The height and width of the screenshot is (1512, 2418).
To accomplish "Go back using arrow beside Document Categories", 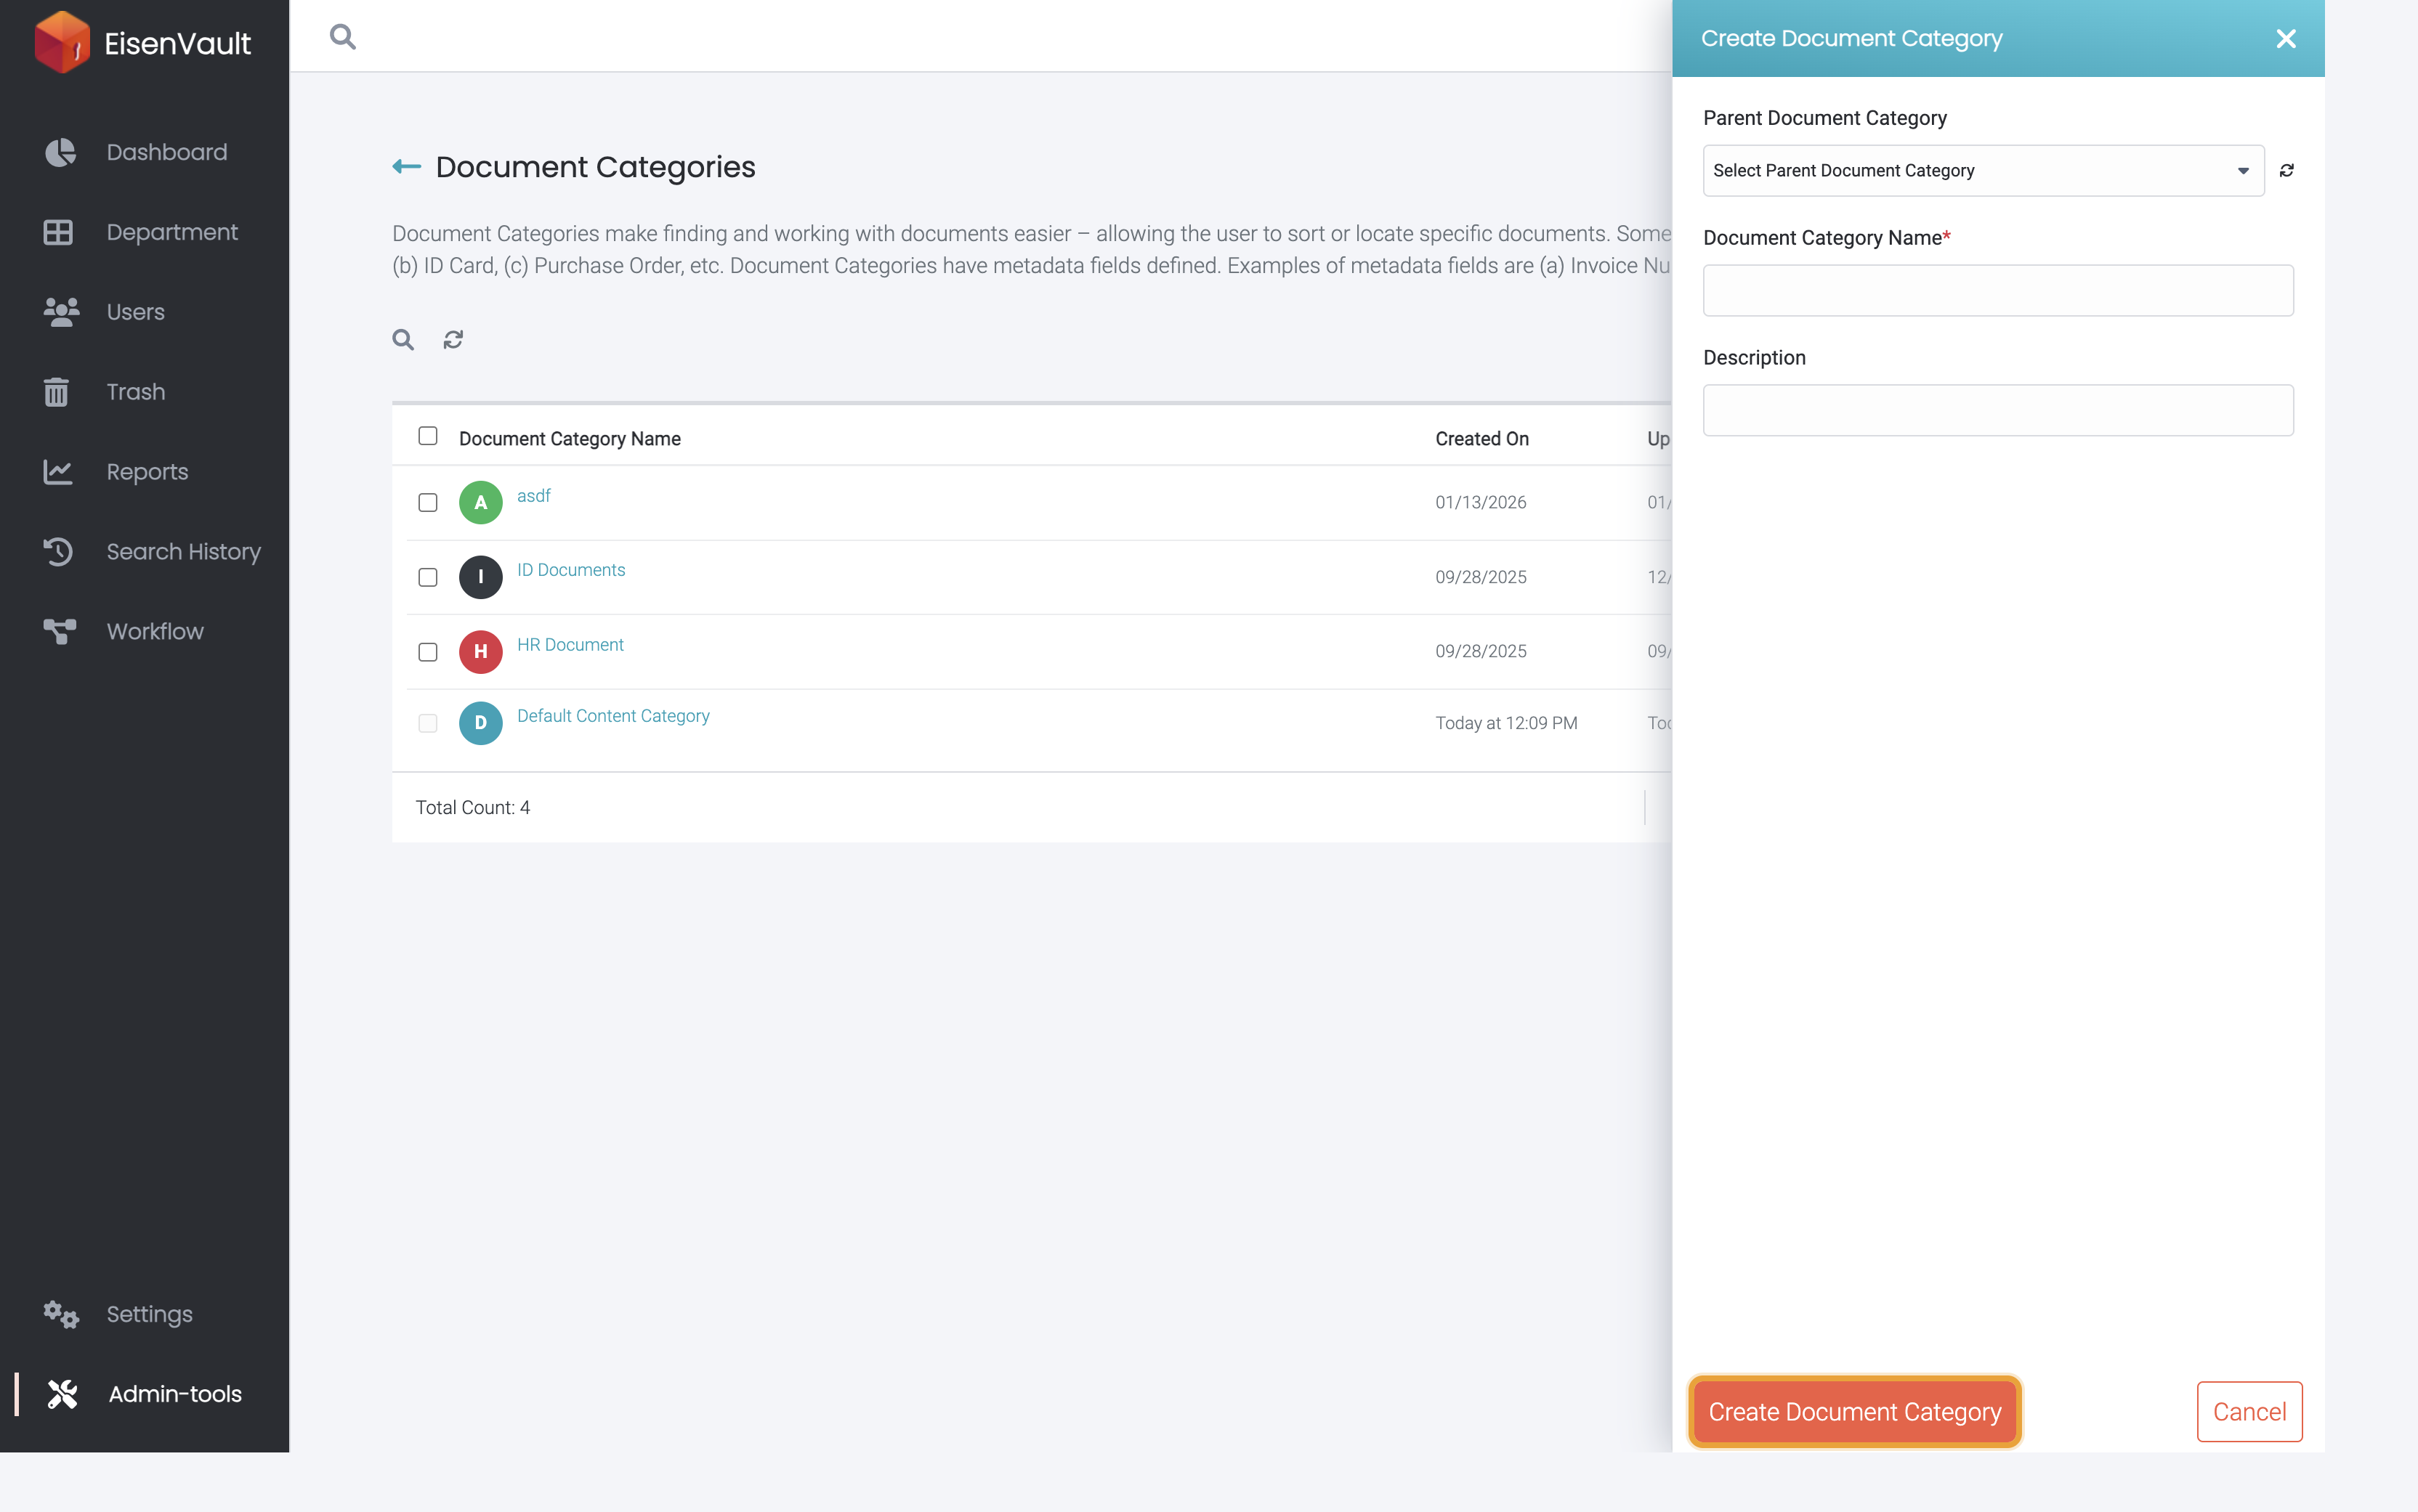I will tap(406, 166).
